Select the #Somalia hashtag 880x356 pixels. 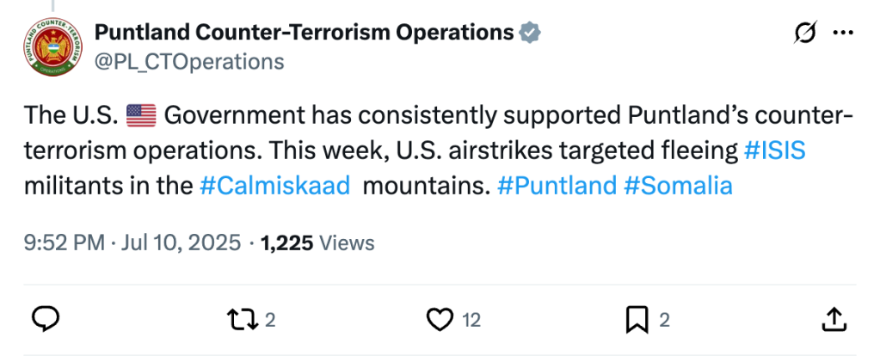678,186
